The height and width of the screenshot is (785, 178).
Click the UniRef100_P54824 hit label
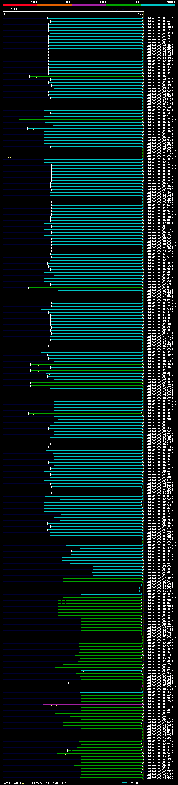coord(160,110)
